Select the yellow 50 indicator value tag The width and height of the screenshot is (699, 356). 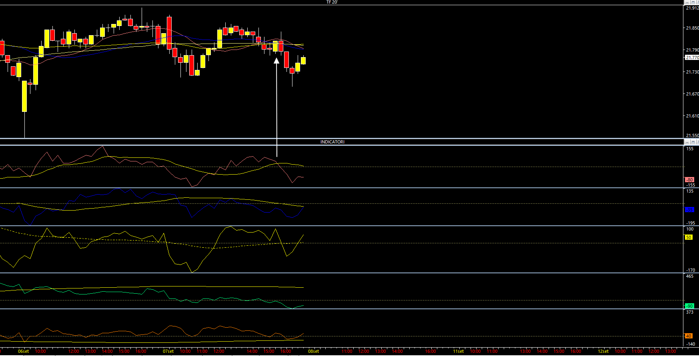pyautogui.click(x=689, y=237)
